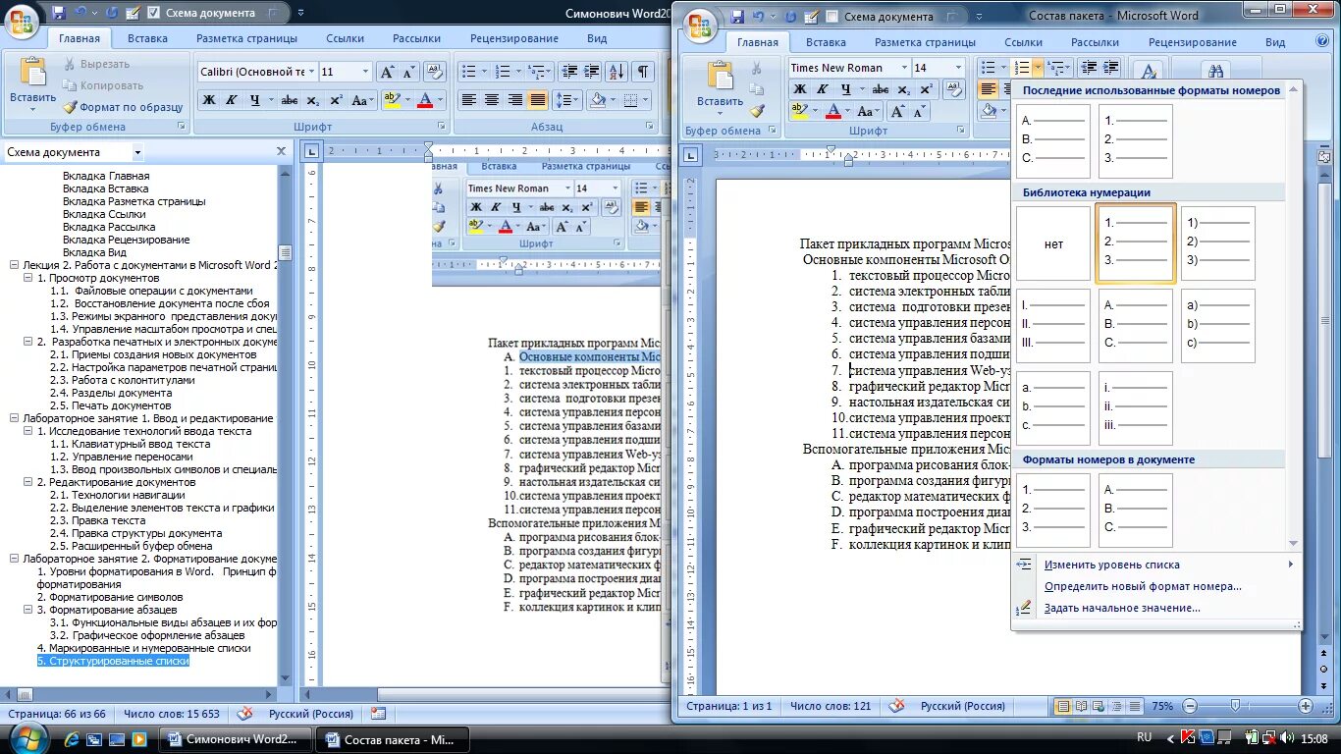
Task: Open font name dropdown in Симонович window
Action: click(x=311, y=72)
